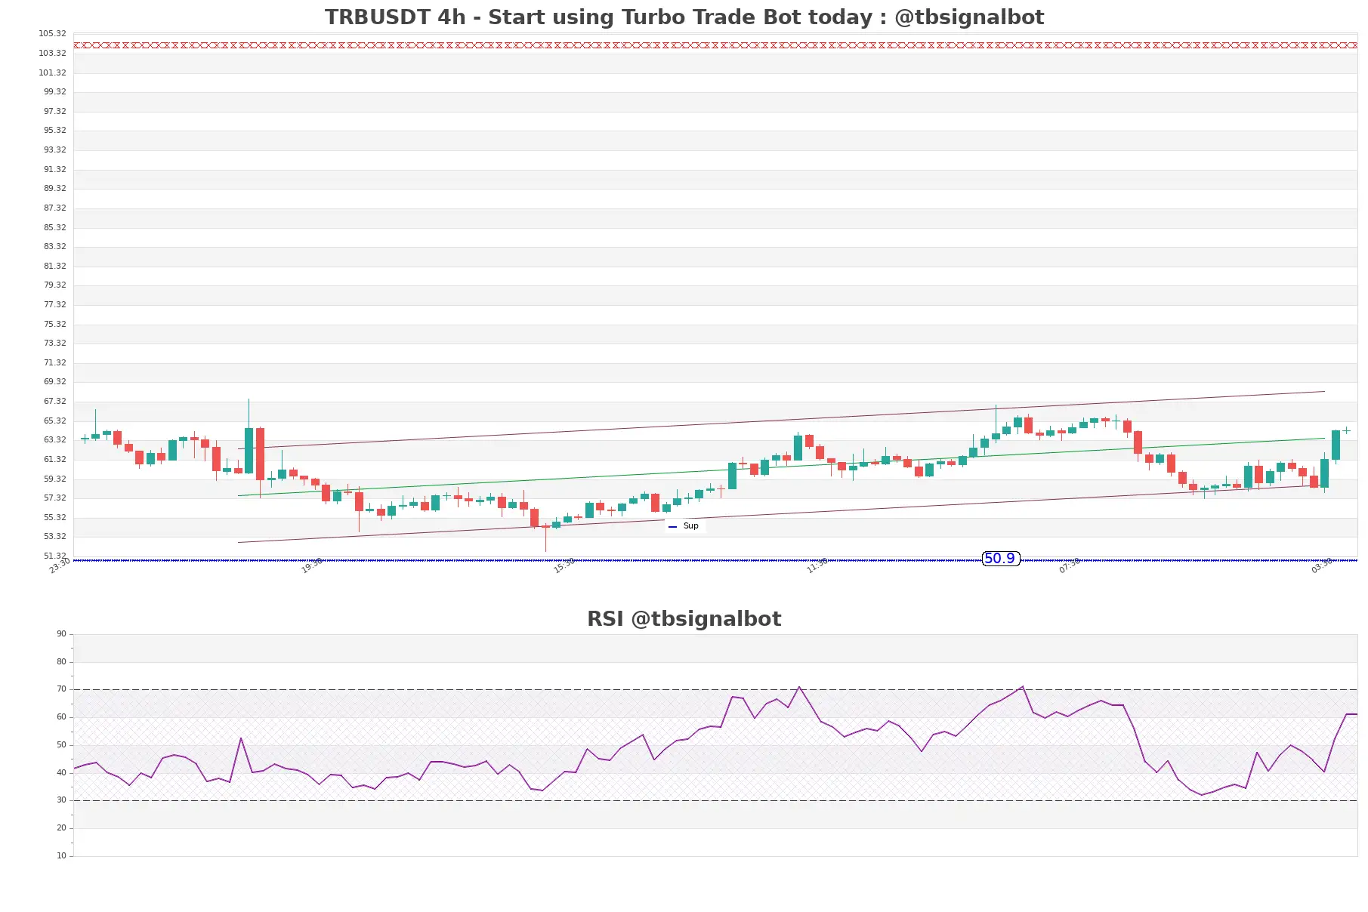This screenshot has height=912, width=1368.
Task: Click the RSI 80 axis label
Action: click(62, 662)
